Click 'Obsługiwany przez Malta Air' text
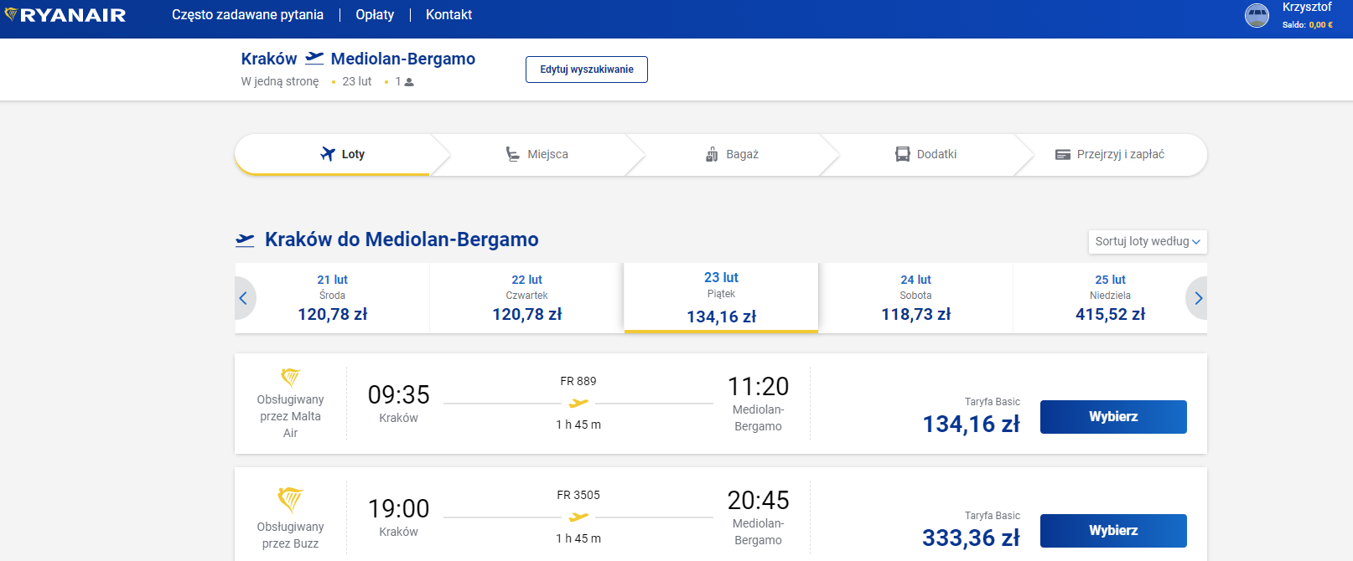The image size is (1353, 561). click(x=290, y=416)
